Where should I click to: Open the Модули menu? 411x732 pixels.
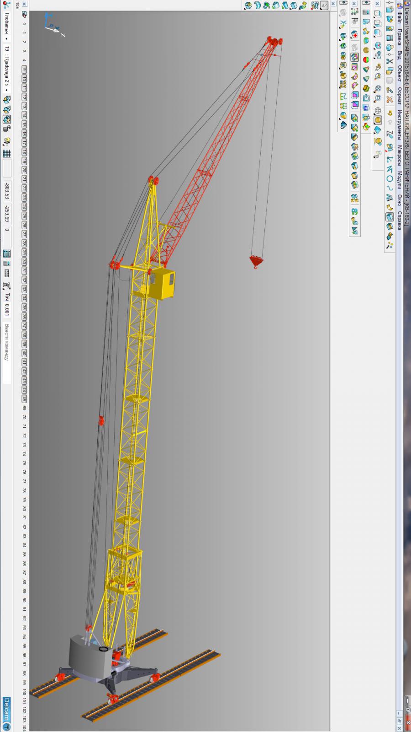(399, 180)
